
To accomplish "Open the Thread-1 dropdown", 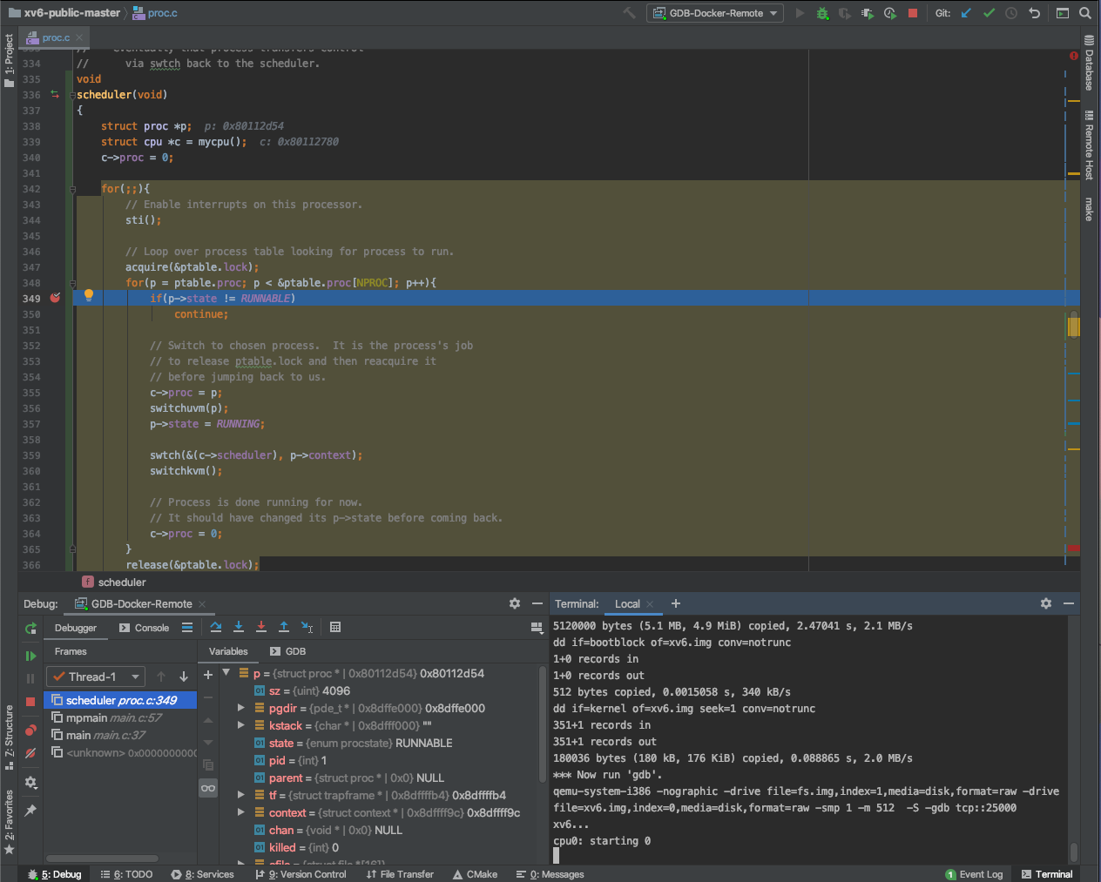I will coord(95,676).
